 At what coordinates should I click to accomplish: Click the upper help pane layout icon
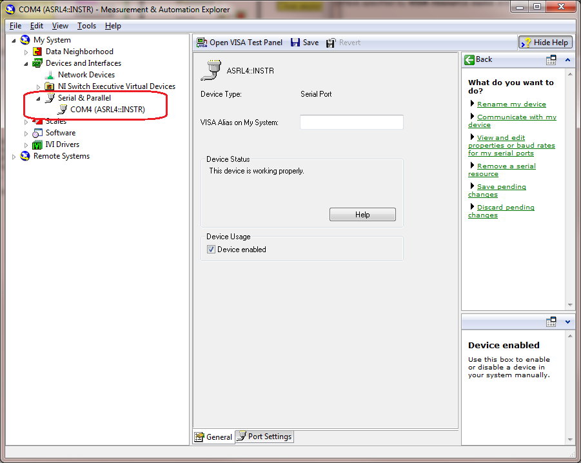pos(551,59)
